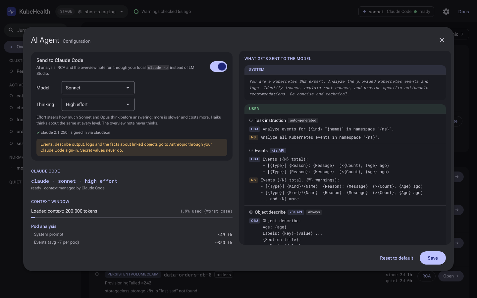This screenshot has height=298, width=477.
Task: Click the loaded context usage bar
Action: (132, 218)
